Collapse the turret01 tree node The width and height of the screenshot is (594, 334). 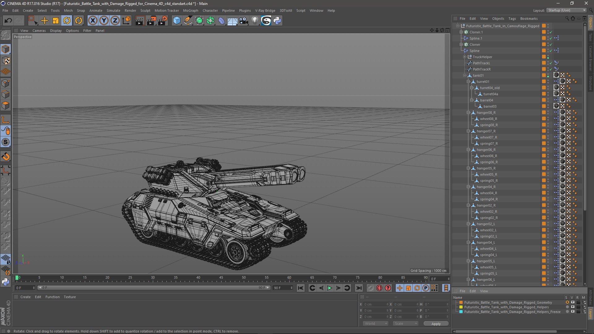pos(468,82)
